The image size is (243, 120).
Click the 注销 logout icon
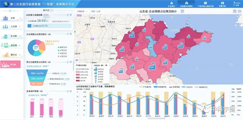(x=234, y=5)
